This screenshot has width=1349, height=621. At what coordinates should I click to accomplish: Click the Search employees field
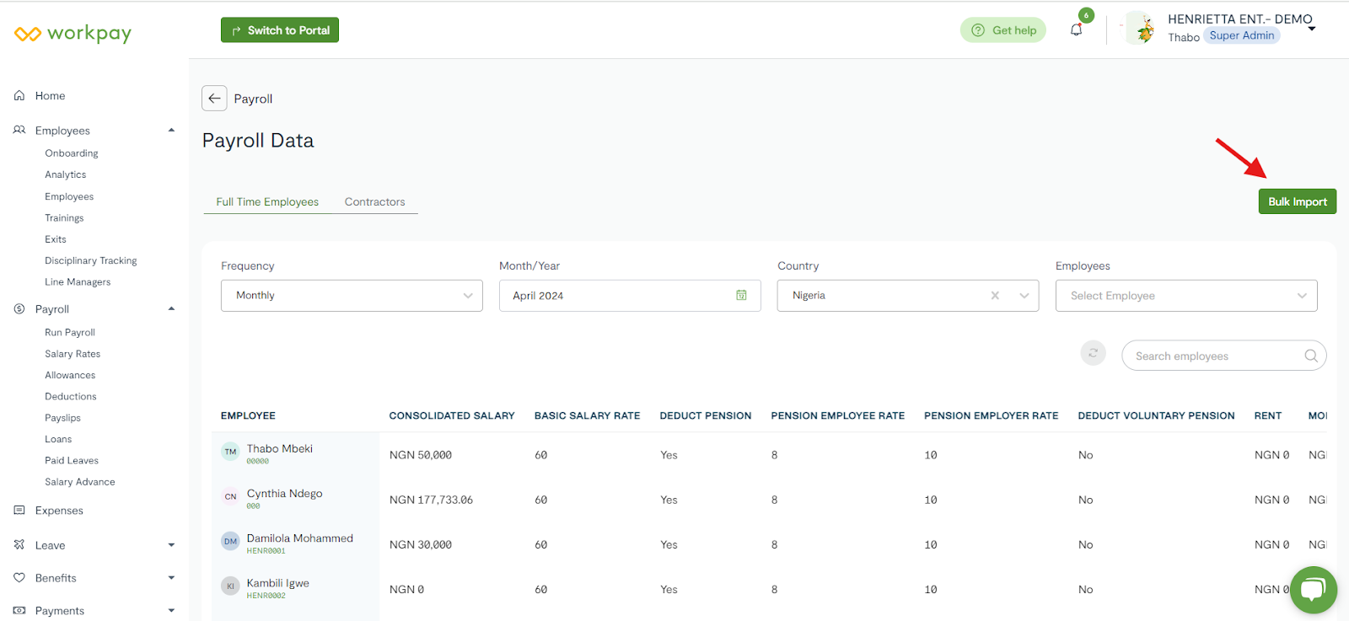click(x=1224, y=356)
